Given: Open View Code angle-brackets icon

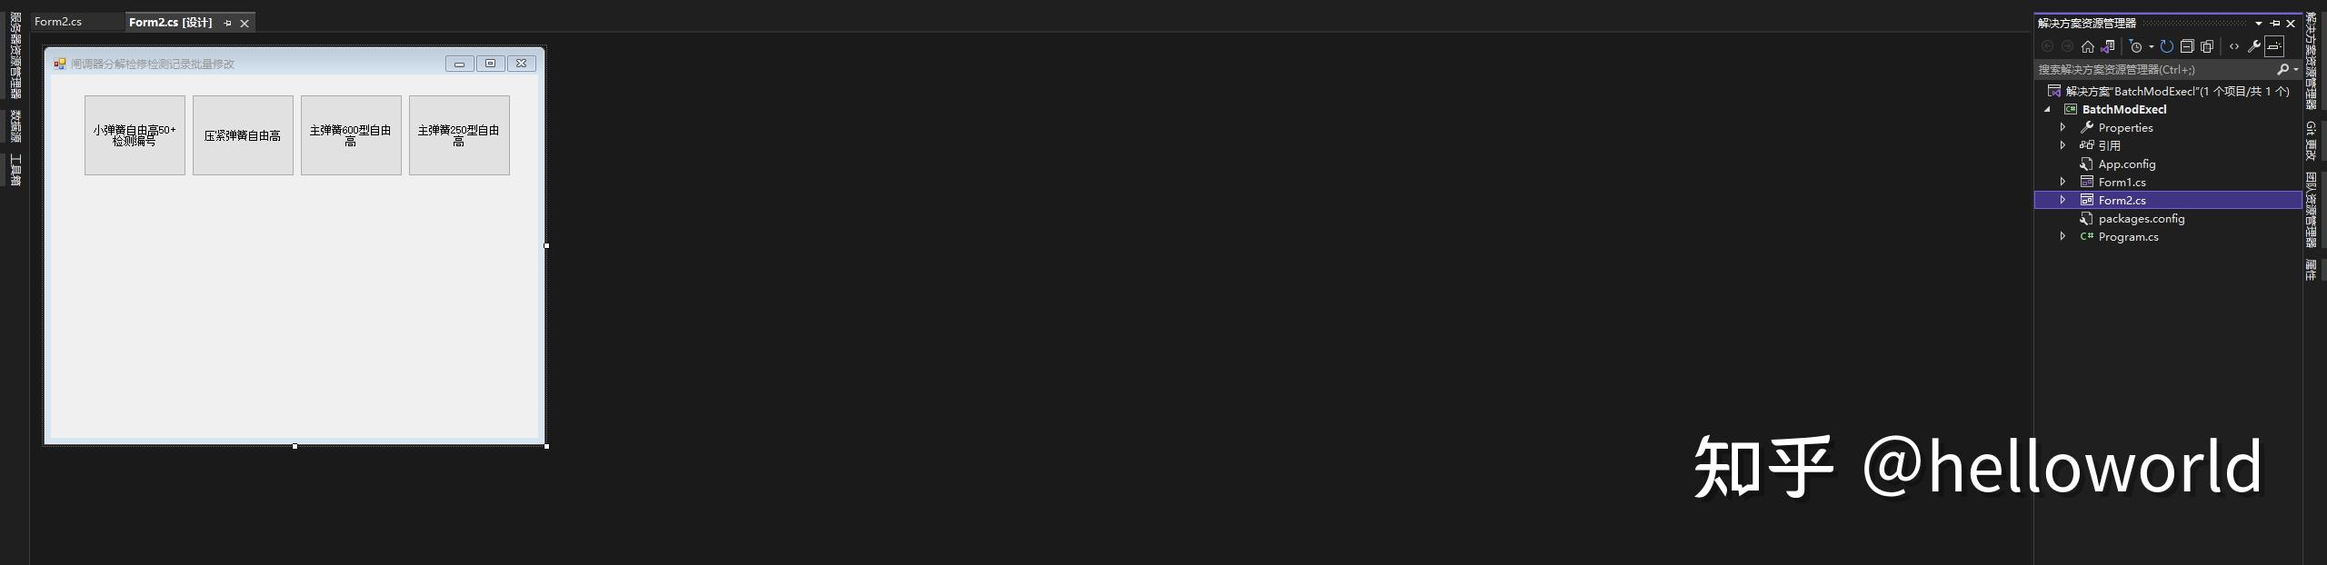Looking at the screenshot, I should [x=2234, y=46].
